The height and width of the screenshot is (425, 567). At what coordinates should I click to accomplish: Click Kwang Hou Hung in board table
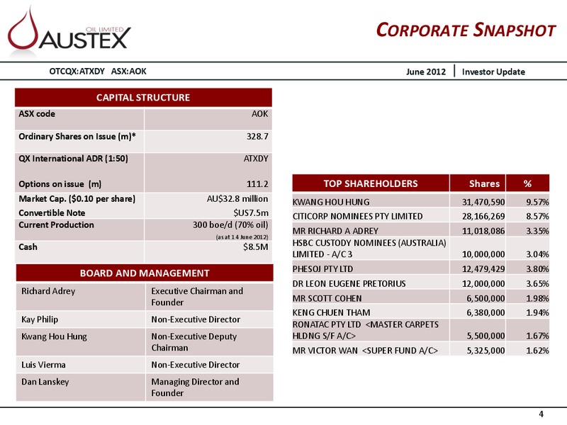pos(55,337)
